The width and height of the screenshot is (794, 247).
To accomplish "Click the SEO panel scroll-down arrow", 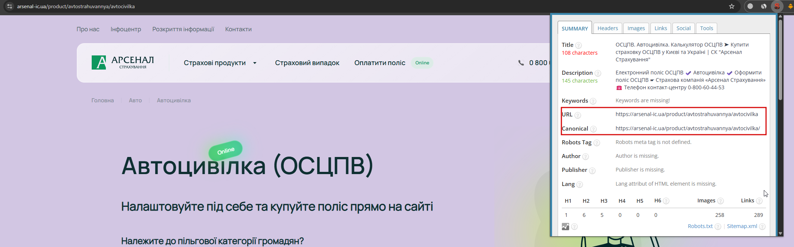I will (x=780, y=234).
